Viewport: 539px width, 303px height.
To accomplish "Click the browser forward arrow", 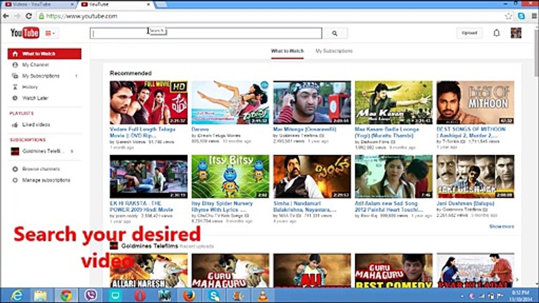I will point(17,16).
